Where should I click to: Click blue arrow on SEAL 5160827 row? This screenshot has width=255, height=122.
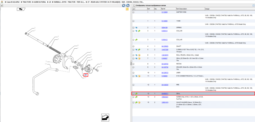click(x=136, y=58)
